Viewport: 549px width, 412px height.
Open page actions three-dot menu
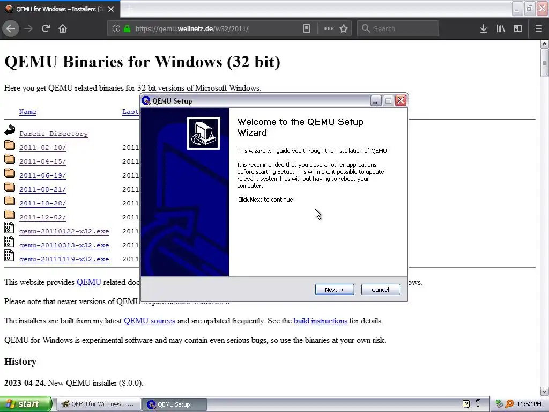329,28
